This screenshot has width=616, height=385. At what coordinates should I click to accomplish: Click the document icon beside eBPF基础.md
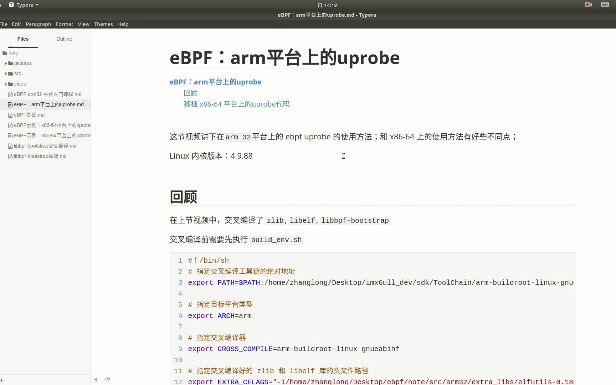10,115
